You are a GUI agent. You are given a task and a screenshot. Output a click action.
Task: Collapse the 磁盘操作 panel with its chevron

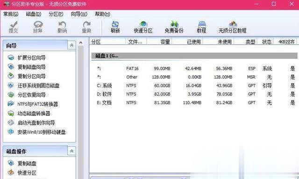click(71, 151)
